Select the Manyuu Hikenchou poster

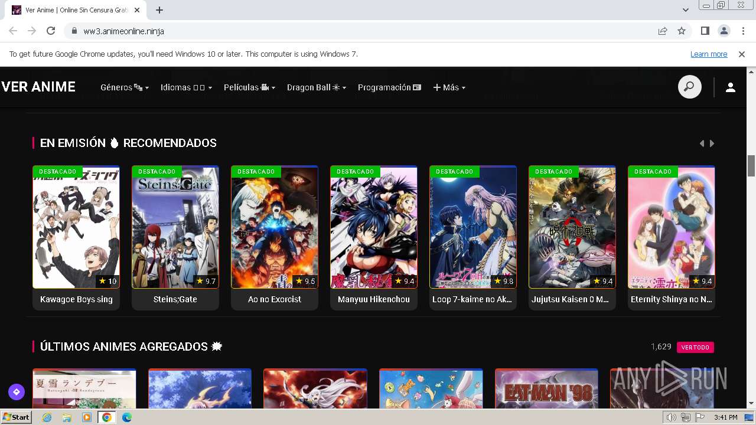374,227
